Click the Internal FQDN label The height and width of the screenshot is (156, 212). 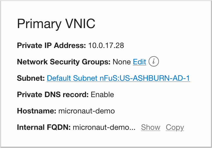tap(44, 127)
